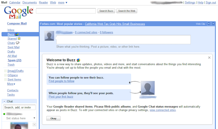Image resolution: width=218 pixels, height=129 pixels.
Task: Click the Buzz logo next to Welcome heading
Action: click(x=78, y=60)
